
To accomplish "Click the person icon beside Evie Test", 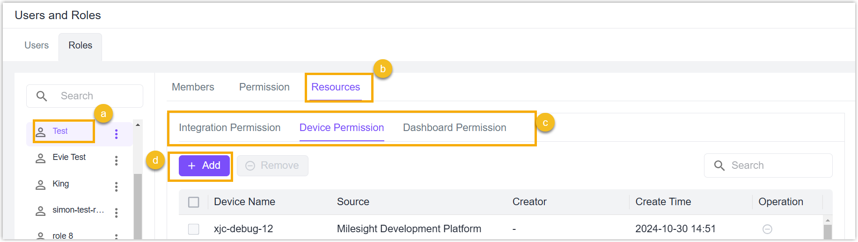I will [x=41, y=159].
